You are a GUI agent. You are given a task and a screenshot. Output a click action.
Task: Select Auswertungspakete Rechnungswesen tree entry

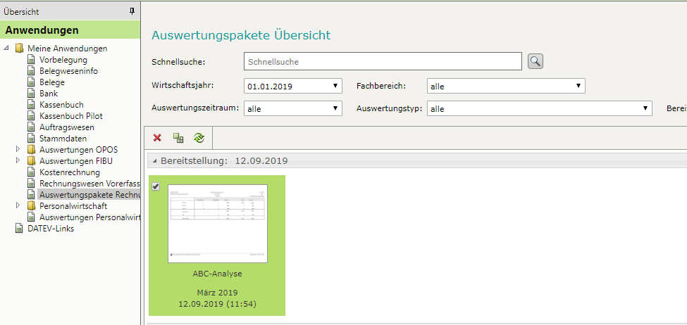point(89,195)
